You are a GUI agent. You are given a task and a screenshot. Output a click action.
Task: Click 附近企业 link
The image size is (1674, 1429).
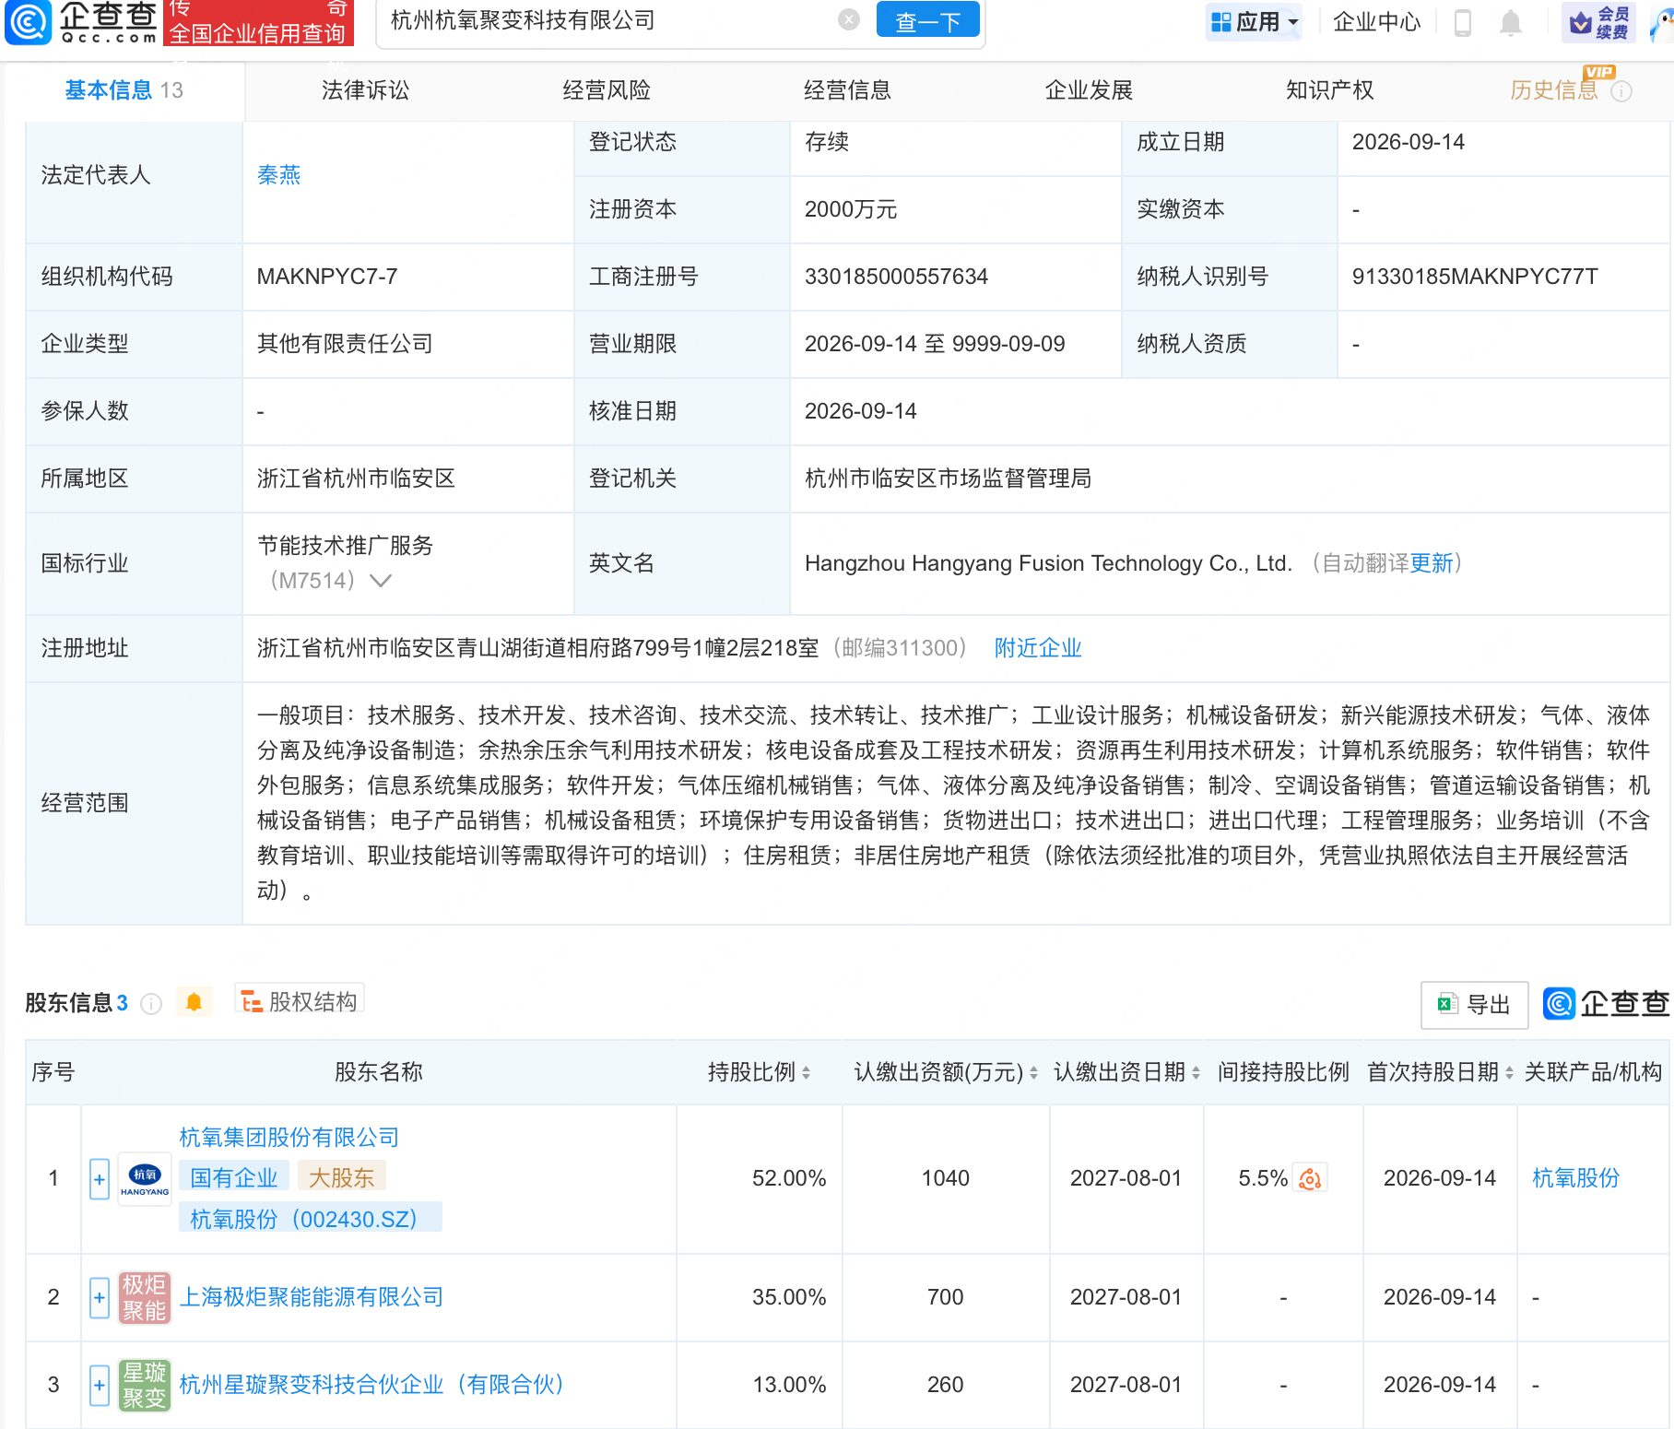[1038, 648]
